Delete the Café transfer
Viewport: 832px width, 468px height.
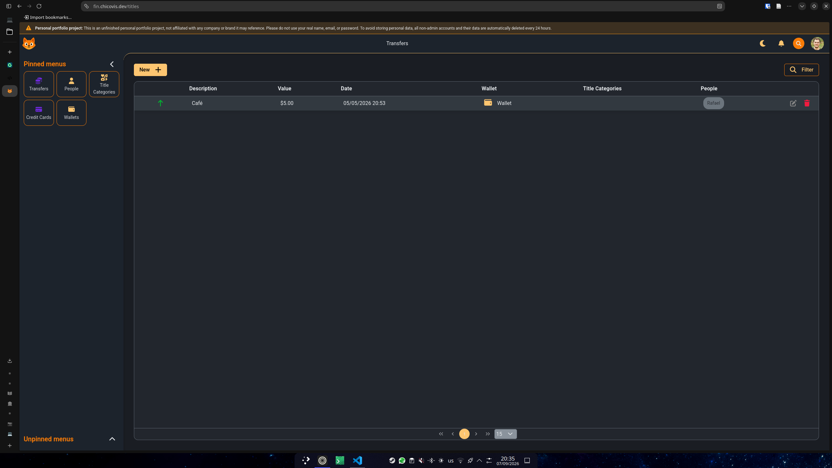(807, 103)
